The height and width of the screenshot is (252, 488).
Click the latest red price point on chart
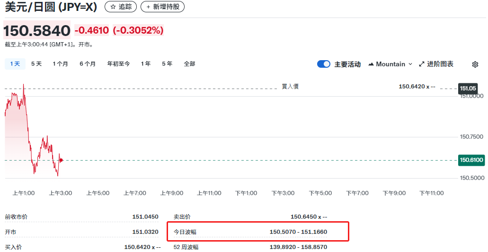click(x=61, y=160)
